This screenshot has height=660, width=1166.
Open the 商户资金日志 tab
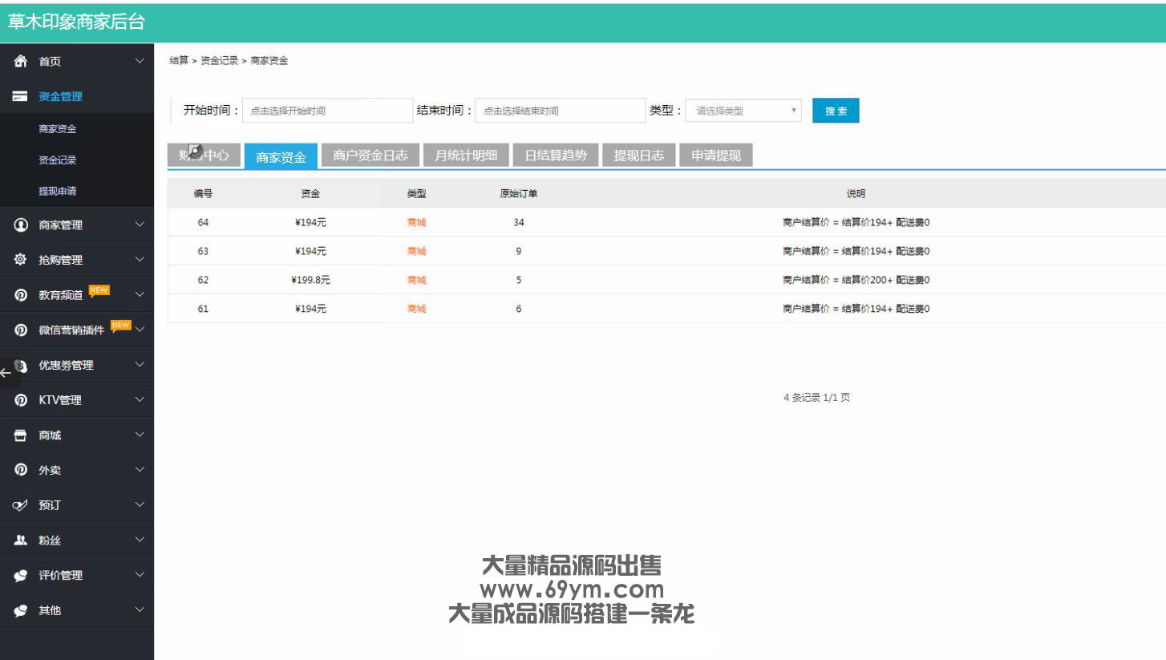point(370,156)
